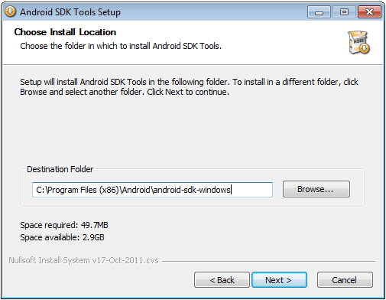
Task: Cancel the Android SDK setup
Action: (345, 280)
